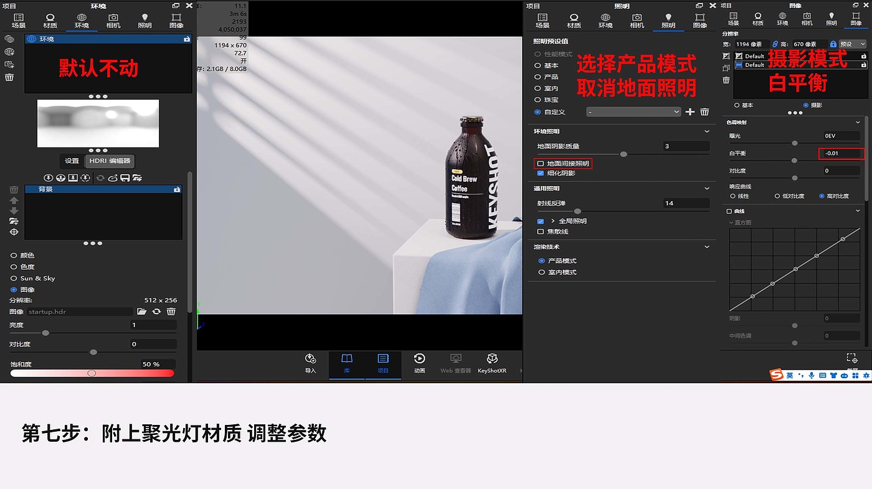This screenshot has height=489, width=872.
Task: Delete image style with trash icon in Image panel
Action: pyautogui.click(x=726, y=80)
